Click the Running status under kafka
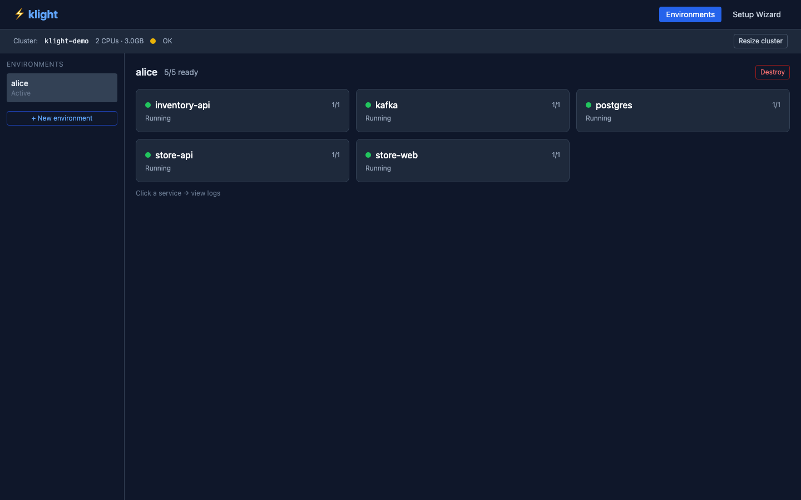 pyautogui.click(x=378, y=118)
